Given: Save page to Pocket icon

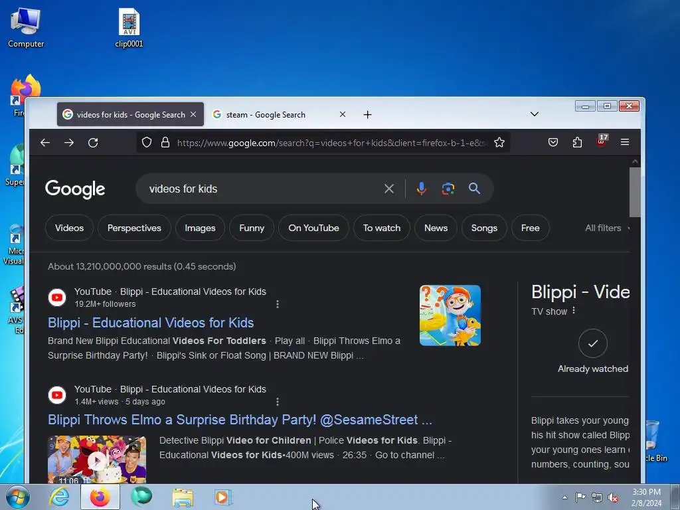Looking at the screenshot, I should pyautogui.click(x=553, y=142).
